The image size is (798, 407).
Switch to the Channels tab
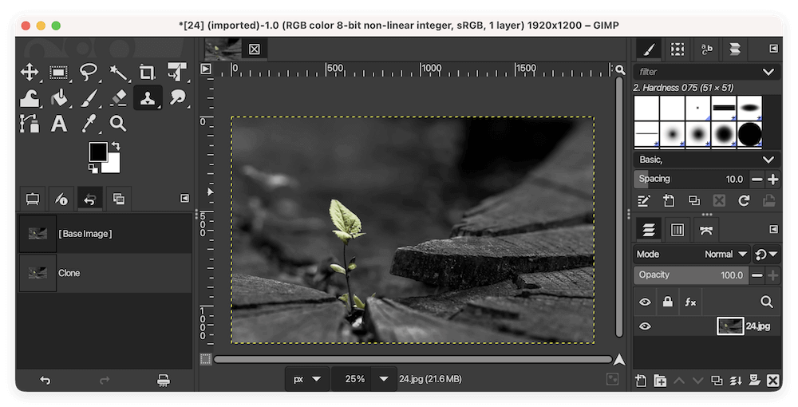(678, 230)
